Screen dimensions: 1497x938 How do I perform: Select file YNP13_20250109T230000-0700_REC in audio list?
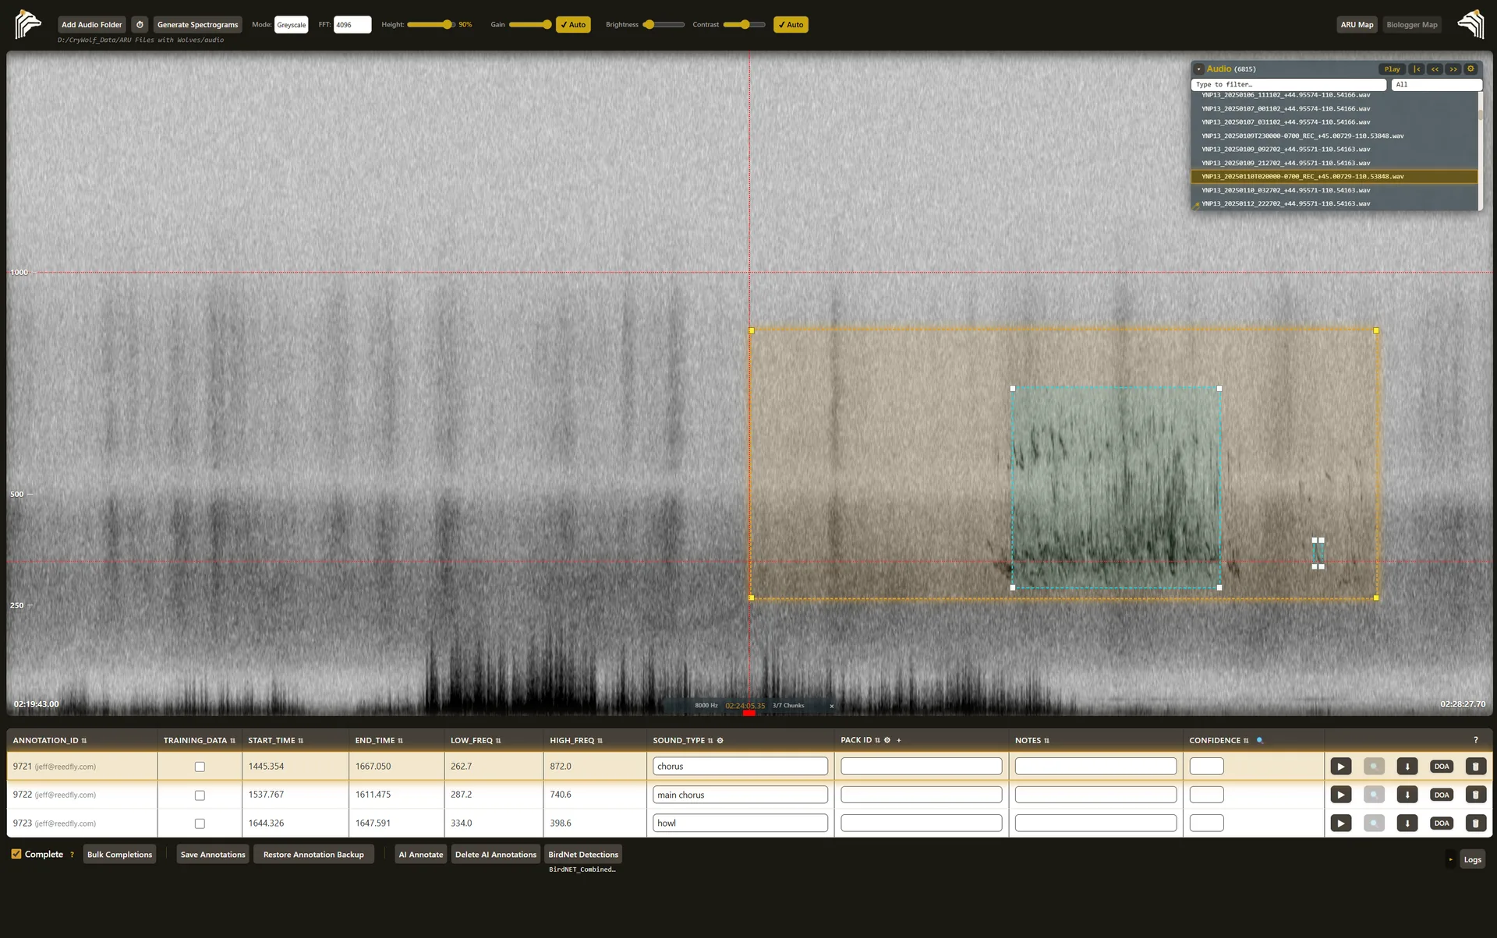coord(1333,136)
